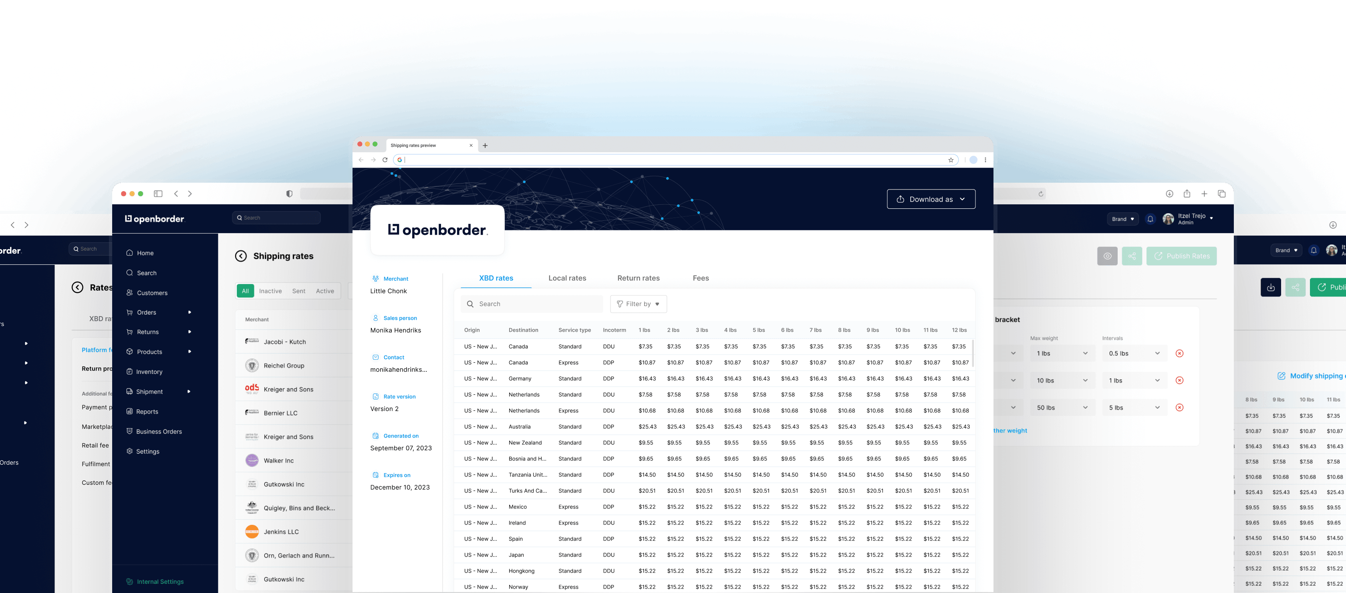Viewport: 1346px width, 593px height.
Task: Switch to the XBD rates tab
Action: click(x=496, y=278)
